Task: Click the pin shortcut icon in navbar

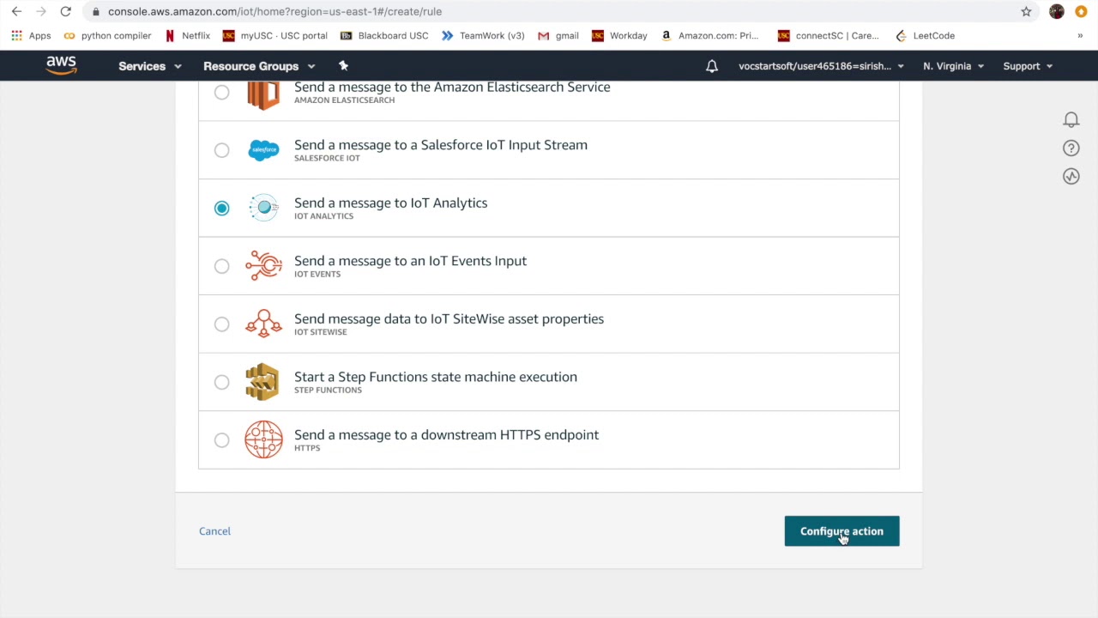Action: 343,66
